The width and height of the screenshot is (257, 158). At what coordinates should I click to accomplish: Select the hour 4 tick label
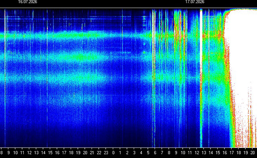click(141, 153)
